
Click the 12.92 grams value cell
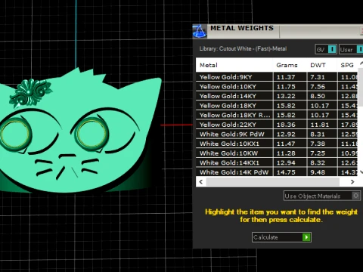290,134
